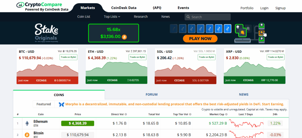Switch to the COINS tab
302x138 pixels.
[x=59, y=95]
